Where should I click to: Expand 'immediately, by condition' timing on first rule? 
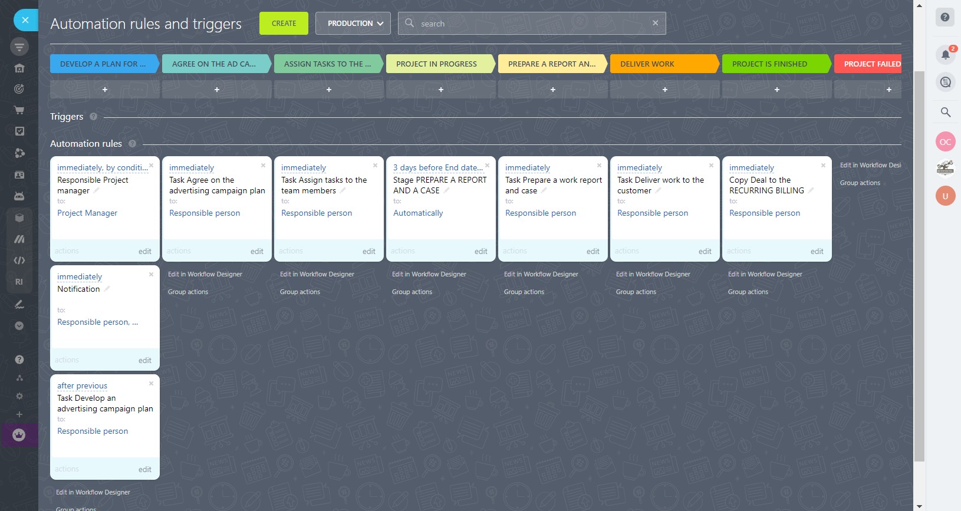(x=102, y=168)
